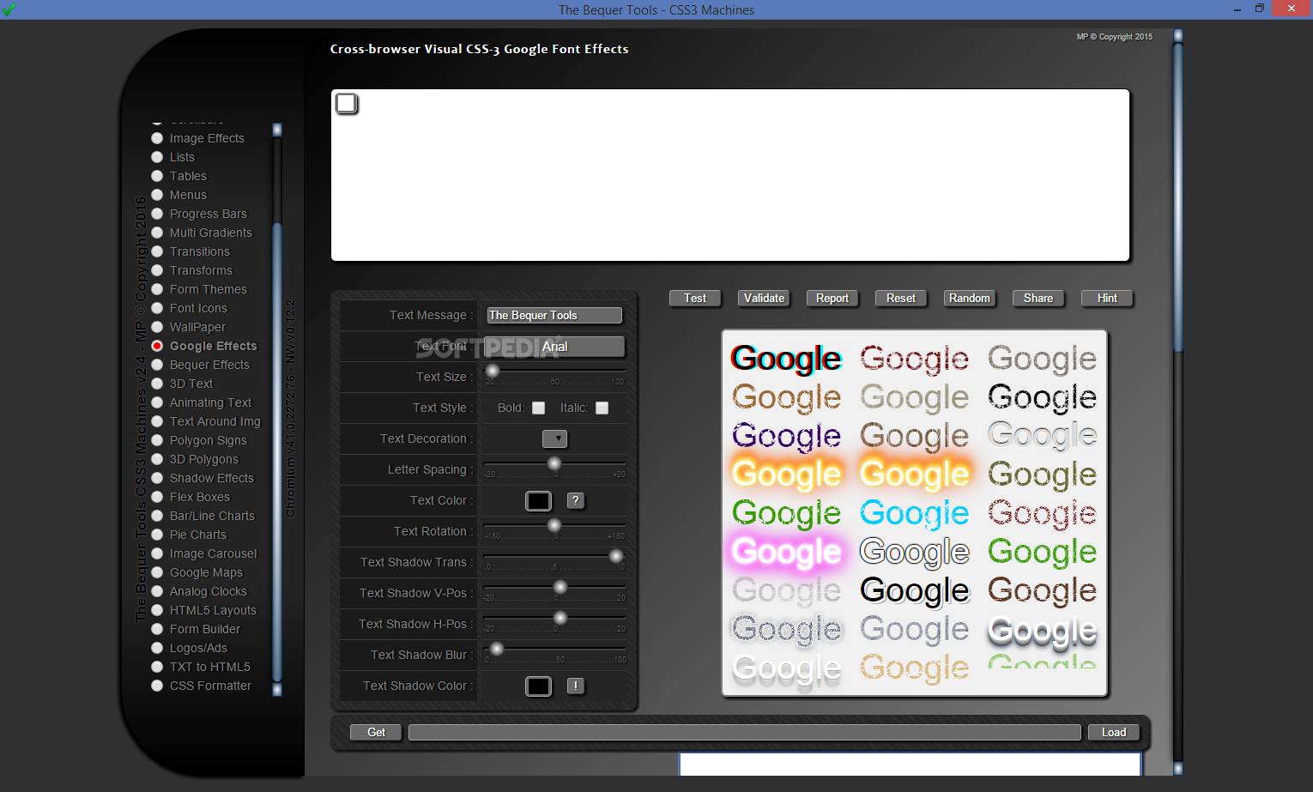Image resolution: width=1313 pixels, height=792 pixels.
Task: Open the Text Decoration dropdown
Action: click(x=555, y=438)
